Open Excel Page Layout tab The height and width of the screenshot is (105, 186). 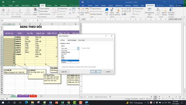26,5
